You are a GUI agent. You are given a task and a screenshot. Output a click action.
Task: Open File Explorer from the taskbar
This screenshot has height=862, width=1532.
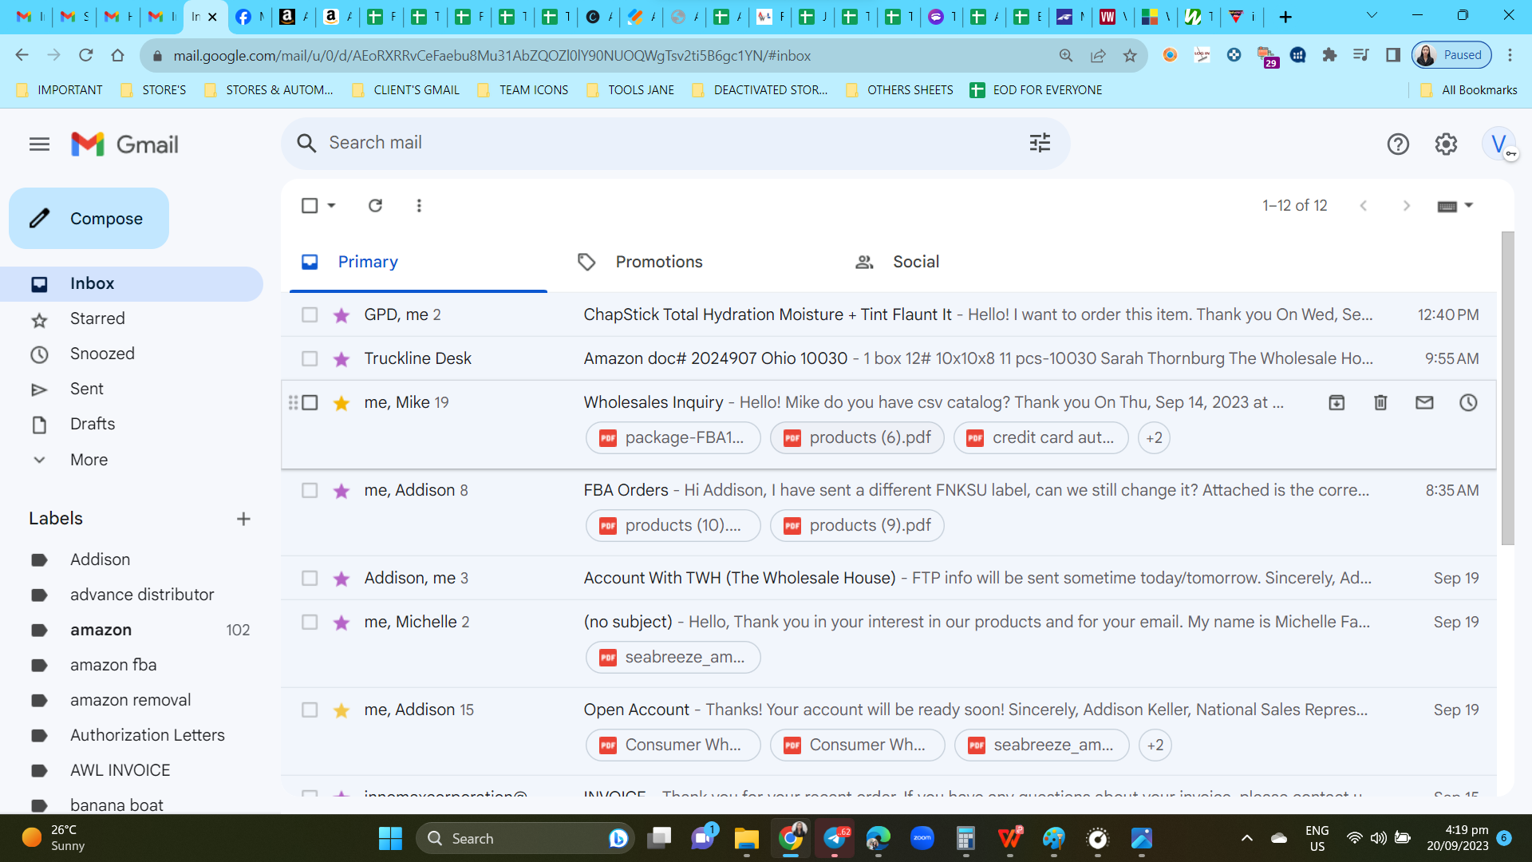[746, 839]
